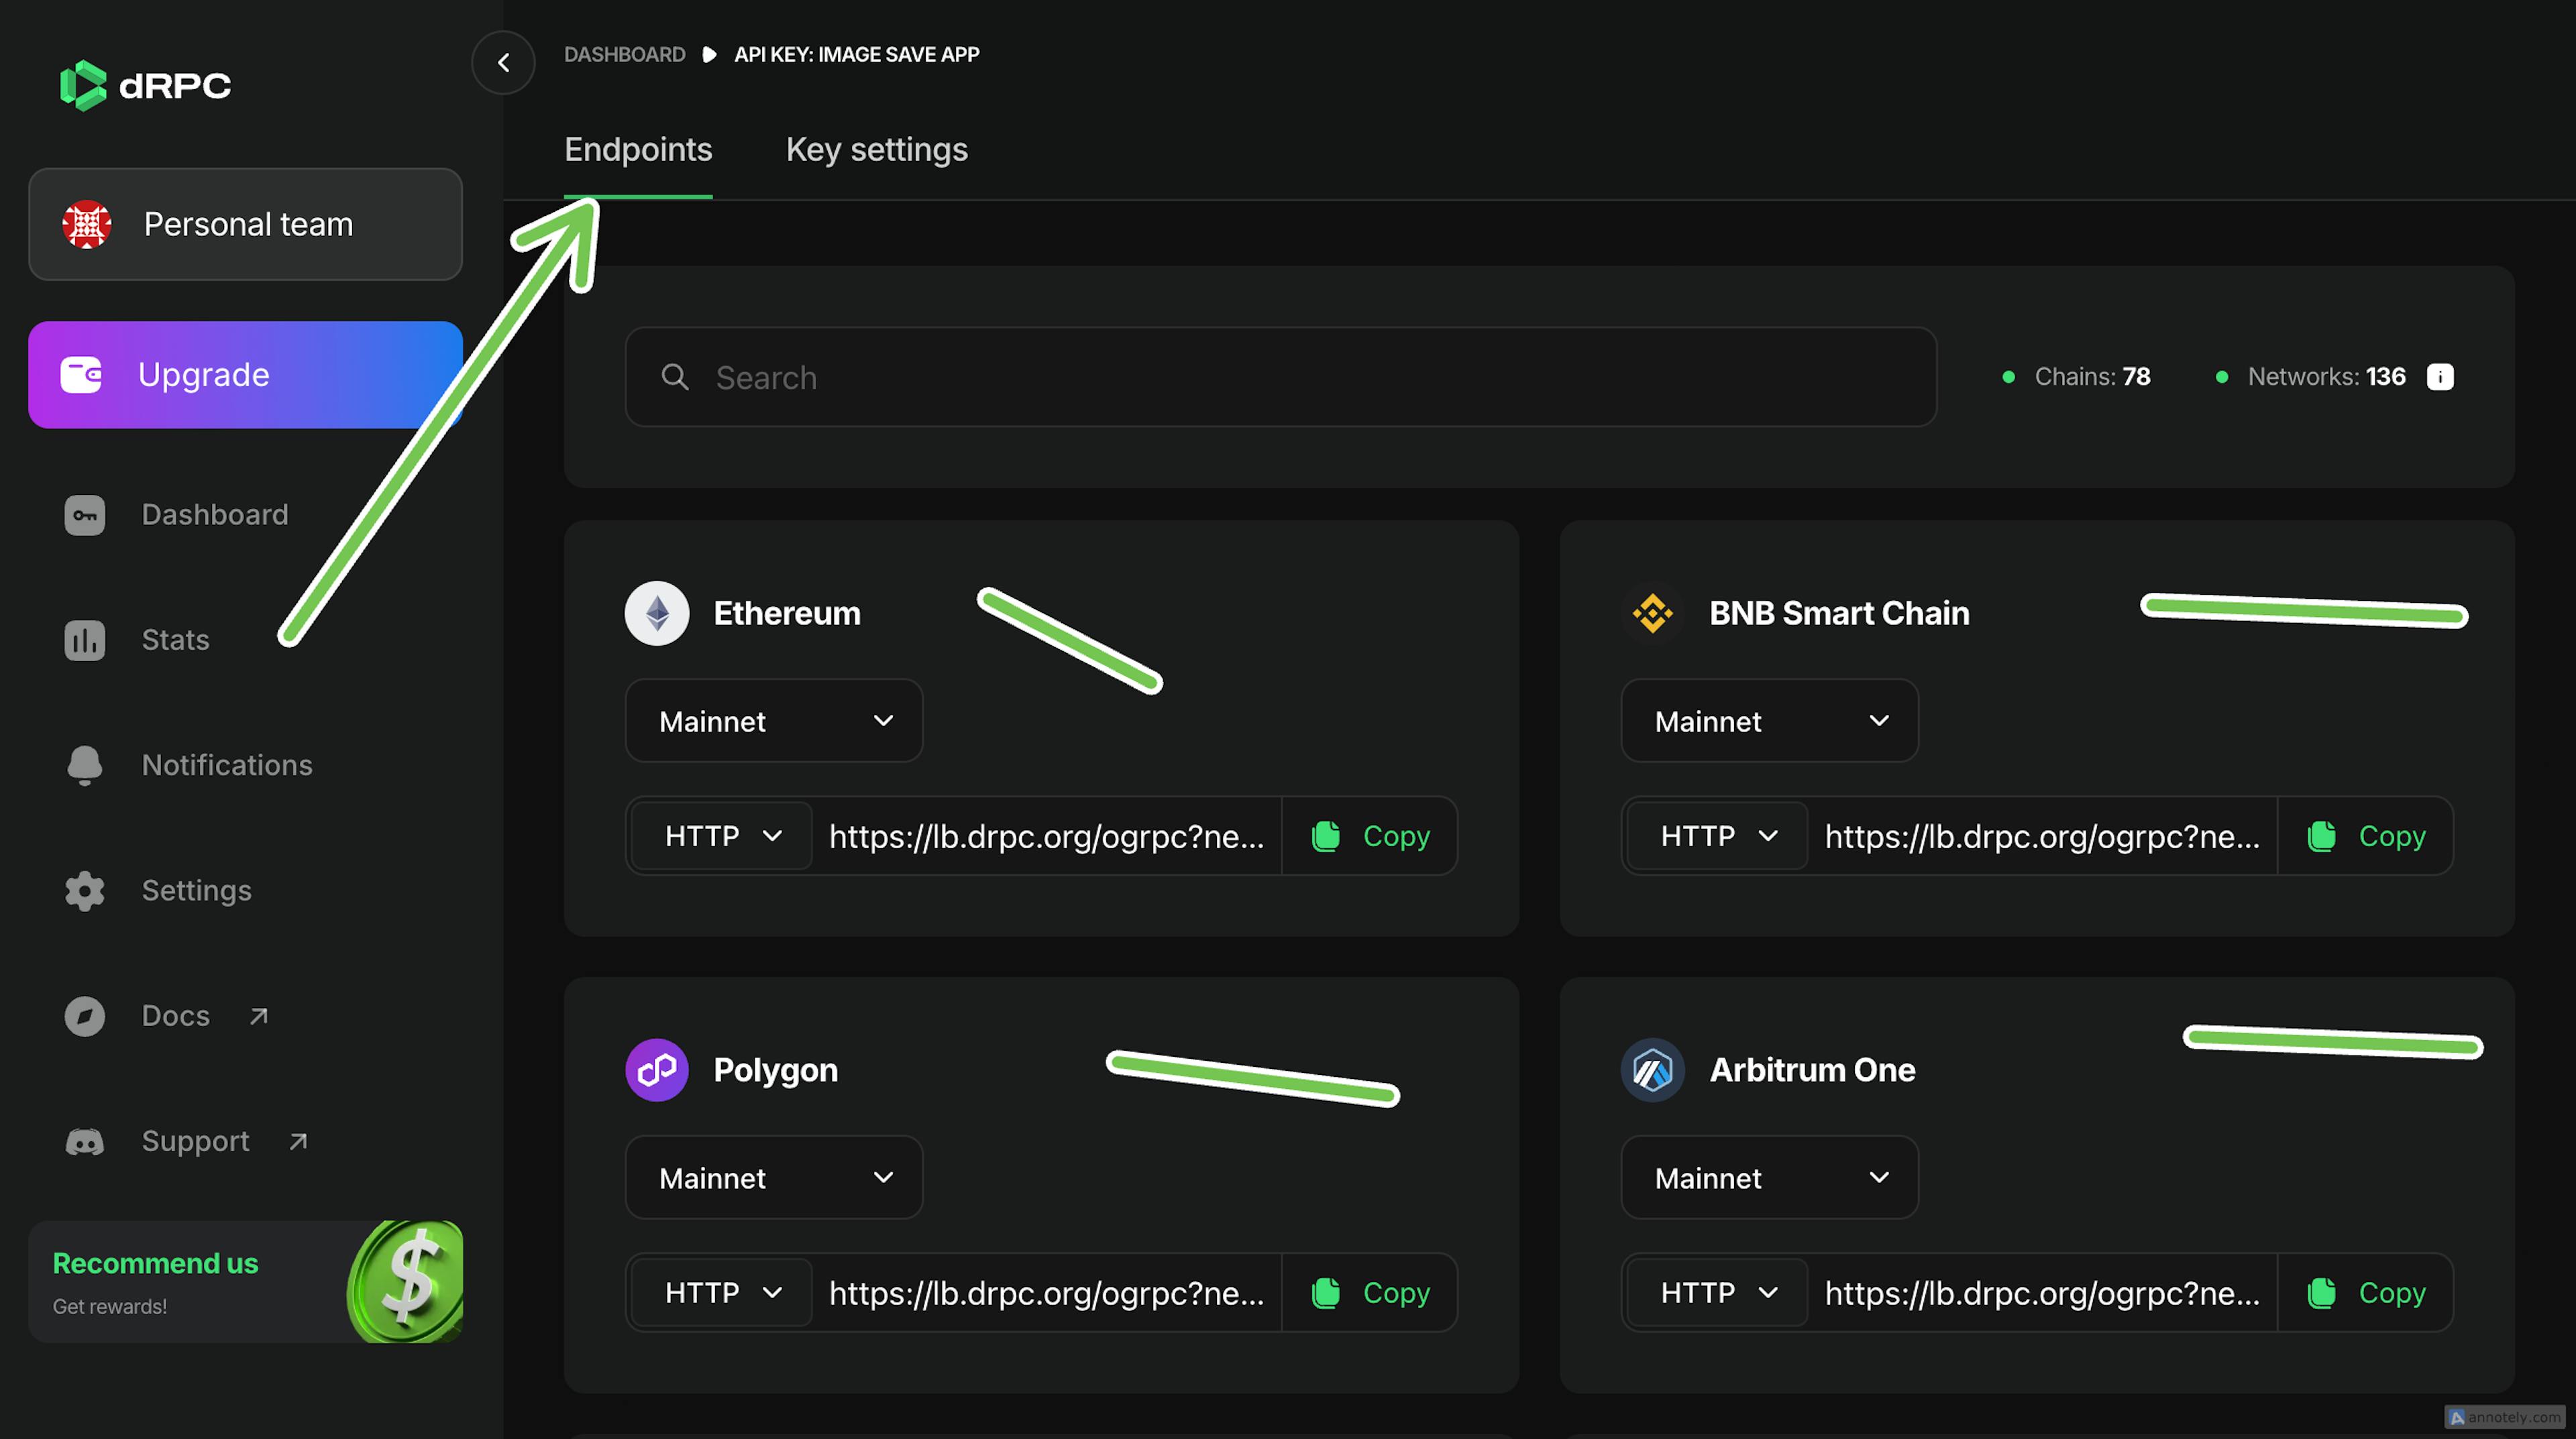The height and width of the screenshot is (1439, 2576).
Task: Click the Docs external link arrow
Action: (259, 1017)
